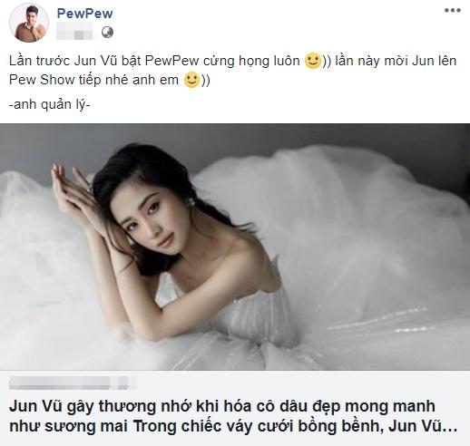The height and width of the screenshot is (446, 470).
Task: Open the PewPew profile picture
Action: [29, 23]
